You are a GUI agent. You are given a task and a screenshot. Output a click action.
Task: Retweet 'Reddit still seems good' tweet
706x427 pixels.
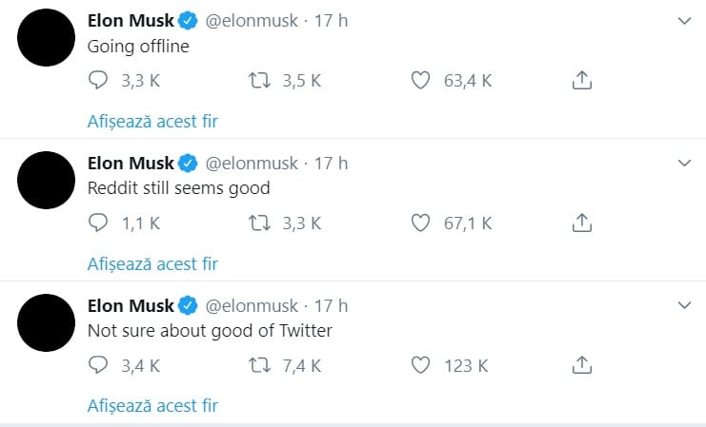[260, 223]
